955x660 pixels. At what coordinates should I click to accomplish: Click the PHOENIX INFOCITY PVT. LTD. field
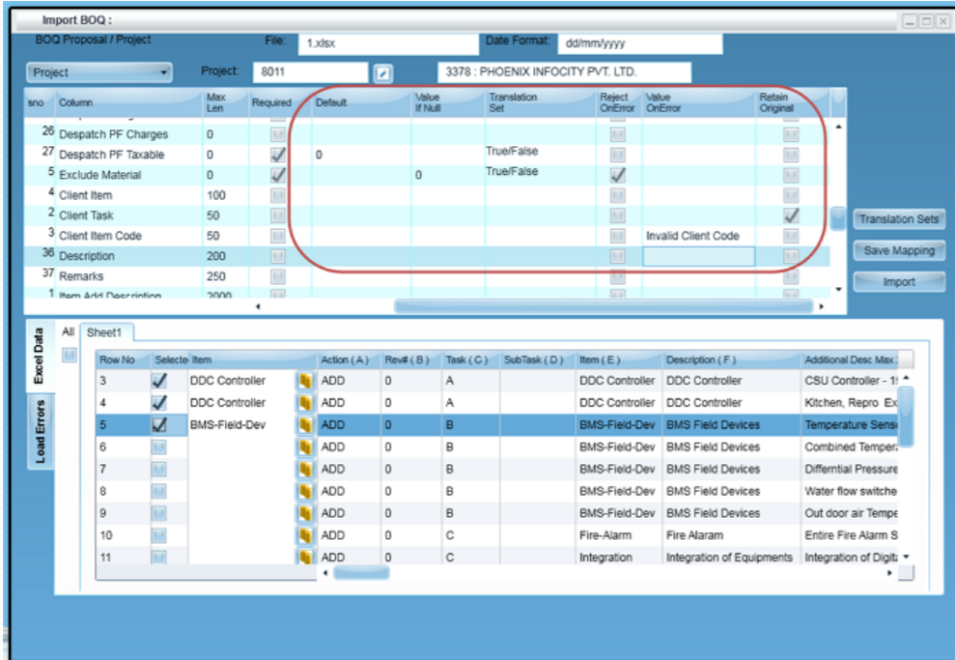[564, 73]
